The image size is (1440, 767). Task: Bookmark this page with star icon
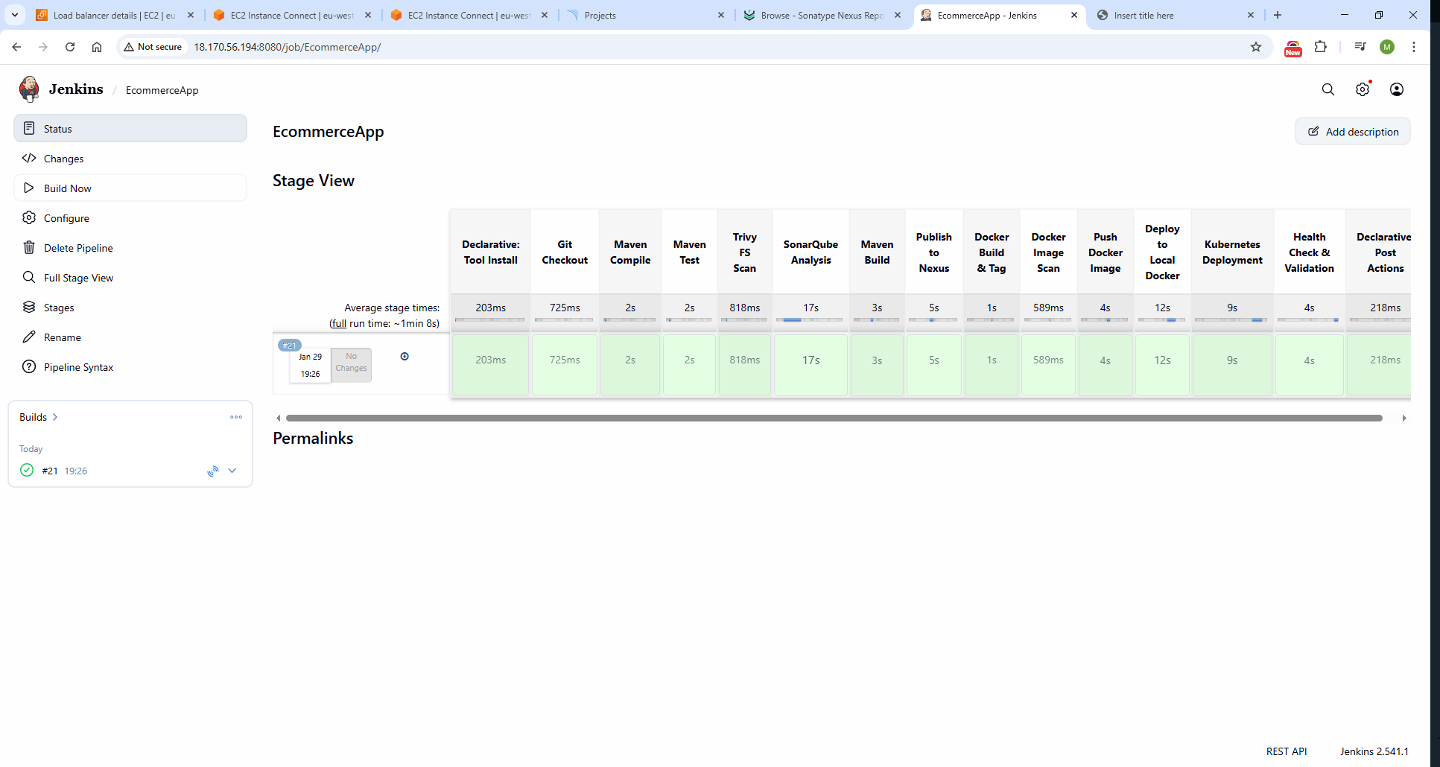click(x=1256, y=47)
